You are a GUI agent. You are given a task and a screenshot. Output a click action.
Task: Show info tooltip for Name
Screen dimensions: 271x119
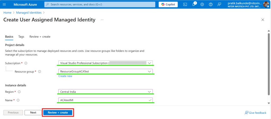tap(18, 100)
